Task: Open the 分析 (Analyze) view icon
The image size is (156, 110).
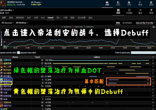Action: pyautogui.click(x=107, y=3)
